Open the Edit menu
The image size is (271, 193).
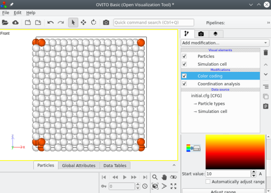17,13
